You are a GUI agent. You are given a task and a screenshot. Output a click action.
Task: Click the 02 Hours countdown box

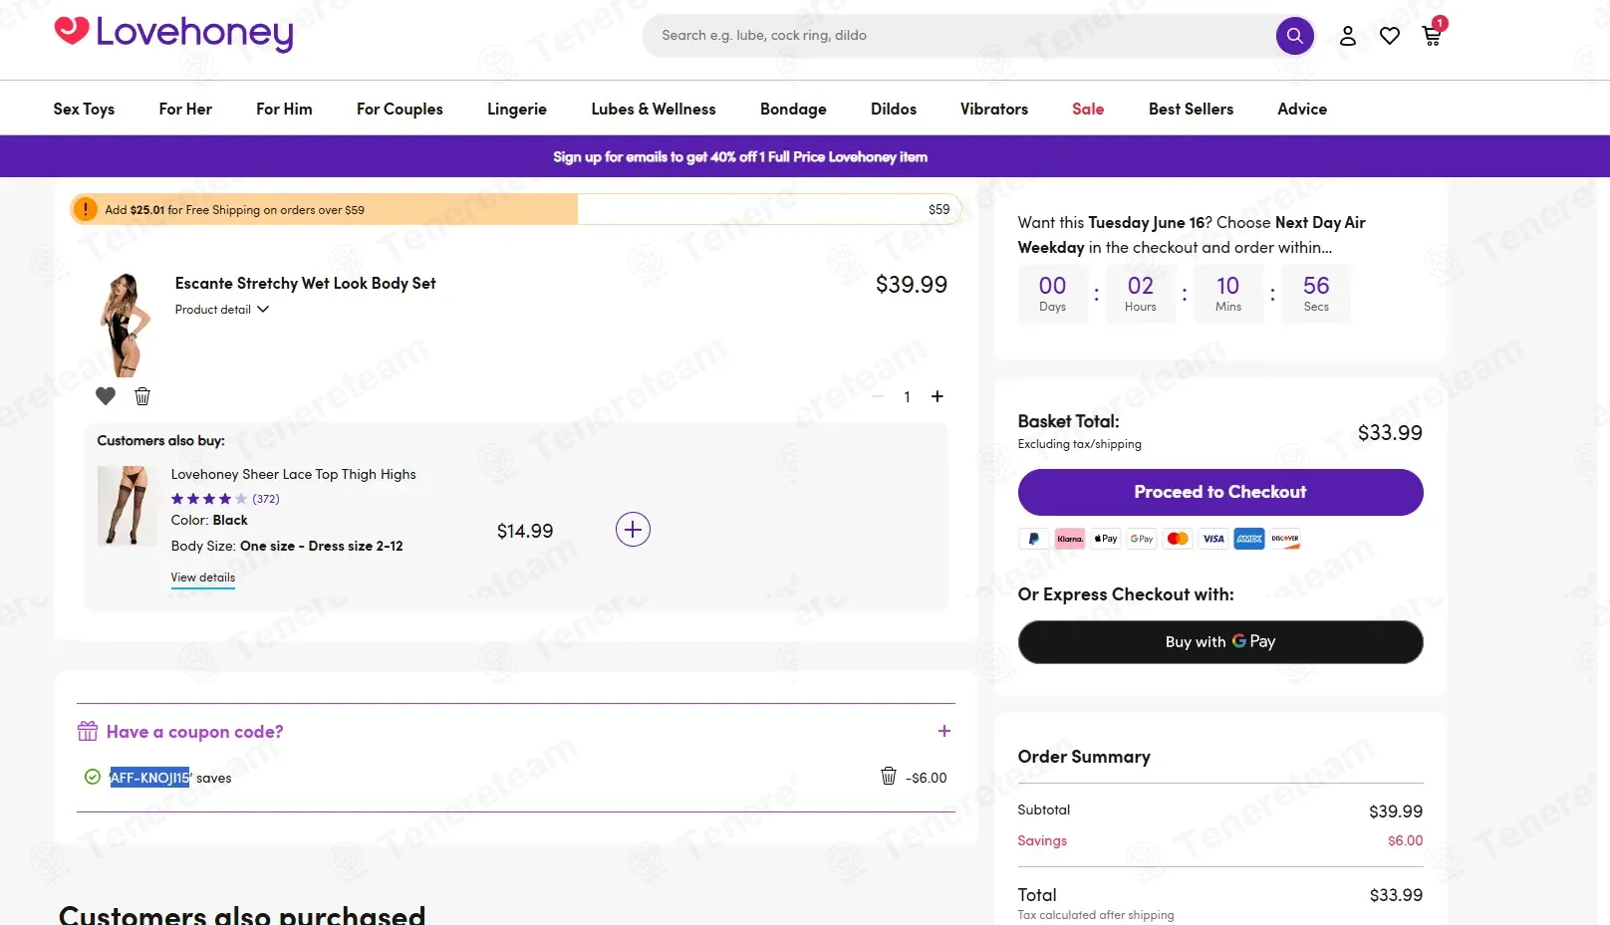pos(1141,294)
